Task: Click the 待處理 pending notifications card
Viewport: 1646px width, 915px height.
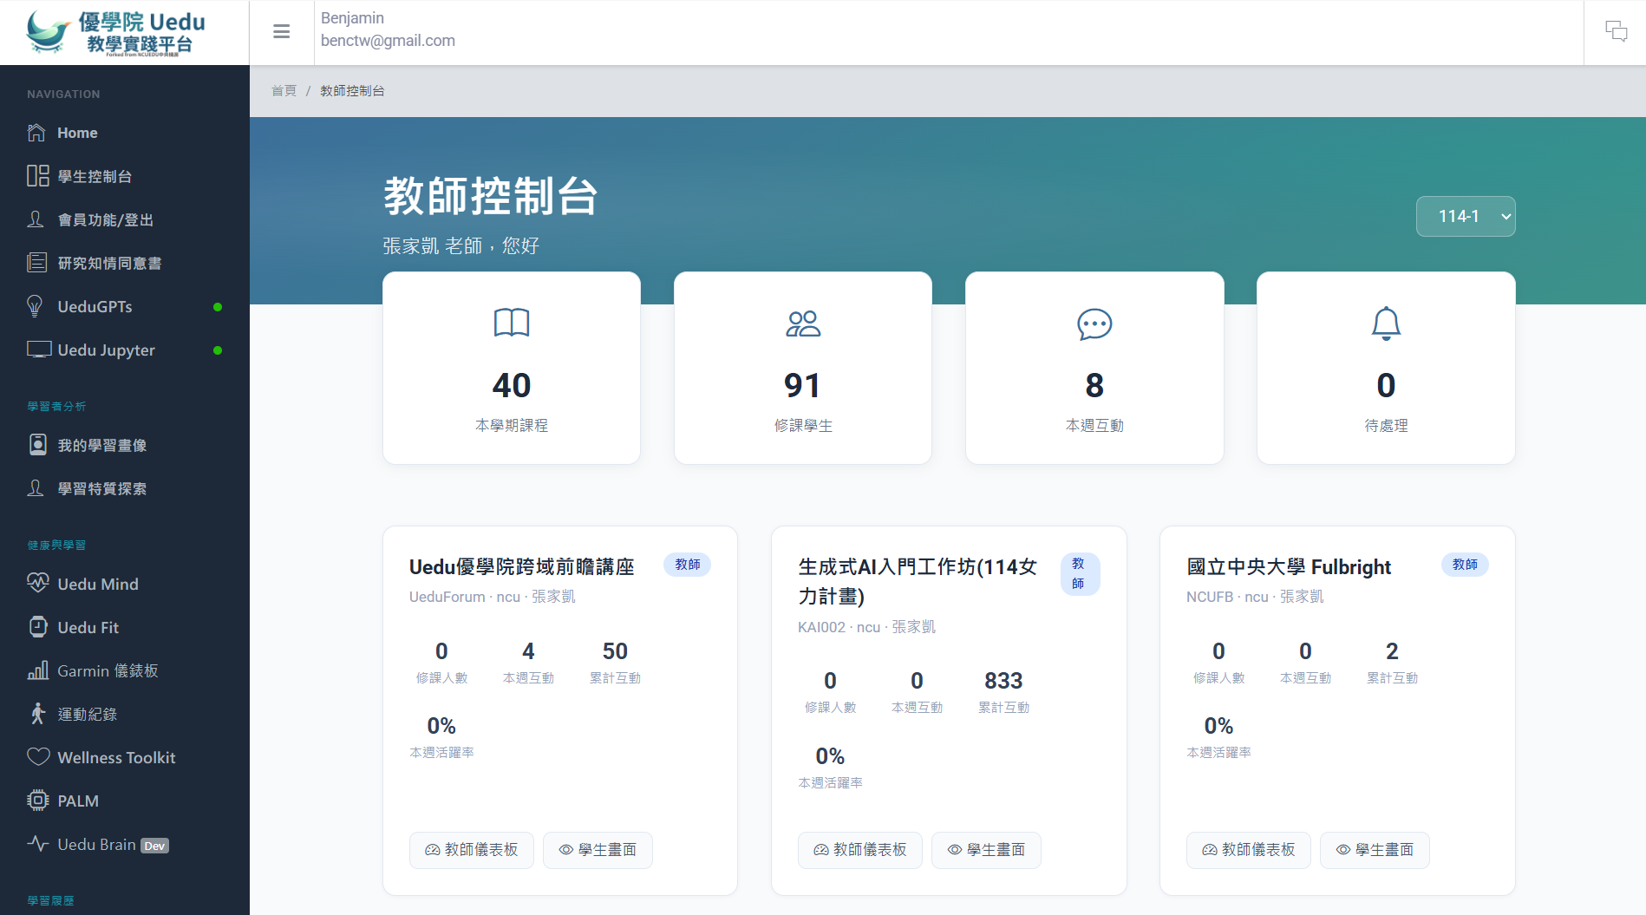Action: (1385, 368)
